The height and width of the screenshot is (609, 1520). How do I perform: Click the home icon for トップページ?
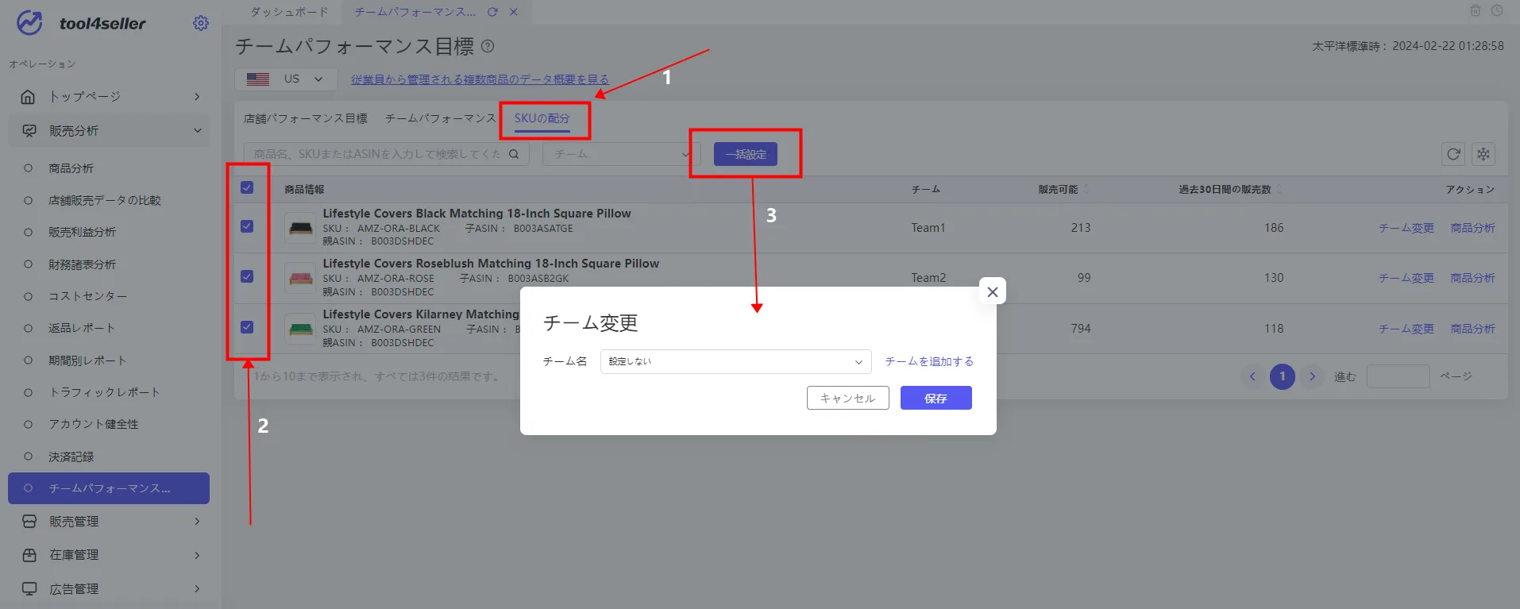28,97
